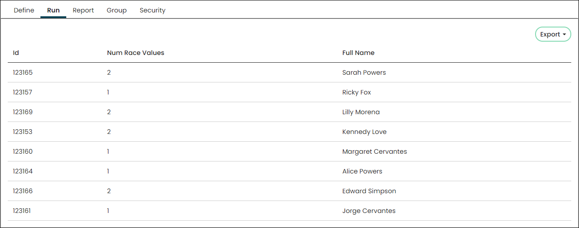Click the Lilly Morena name cell
The image size is (579, 228).
click(361, 112)
